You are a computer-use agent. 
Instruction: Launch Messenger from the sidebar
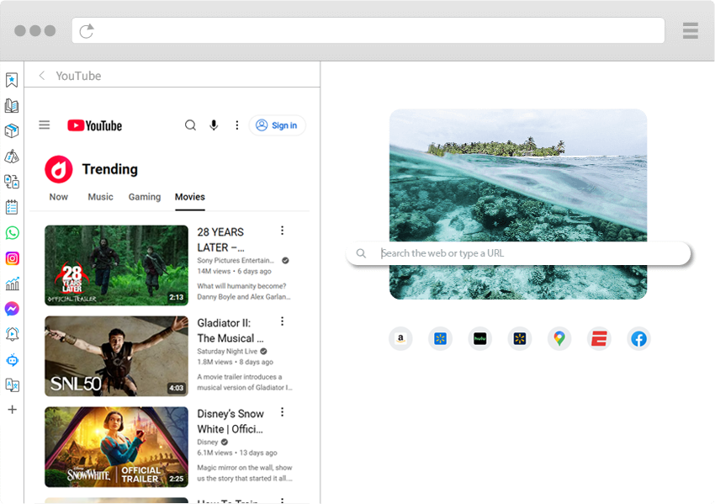point(12,308)
